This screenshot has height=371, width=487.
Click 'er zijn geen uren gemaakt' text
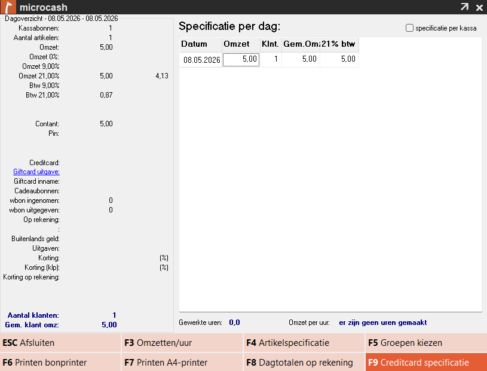pyautogui.click(x=382, y=323)
